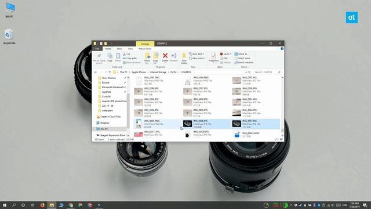Open the Action Center notifications icon
The width and height of the screenshot is (371, 209).
point(365,205)
